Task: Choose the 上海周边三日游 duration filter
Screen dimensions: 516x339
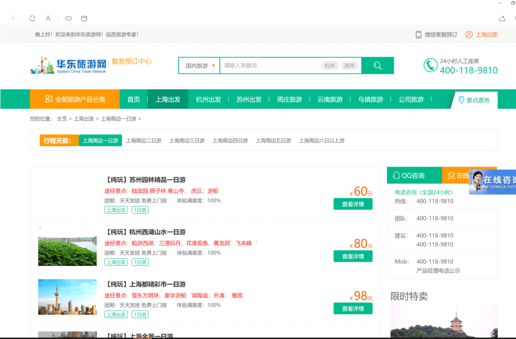Action: tap(187, 141)
